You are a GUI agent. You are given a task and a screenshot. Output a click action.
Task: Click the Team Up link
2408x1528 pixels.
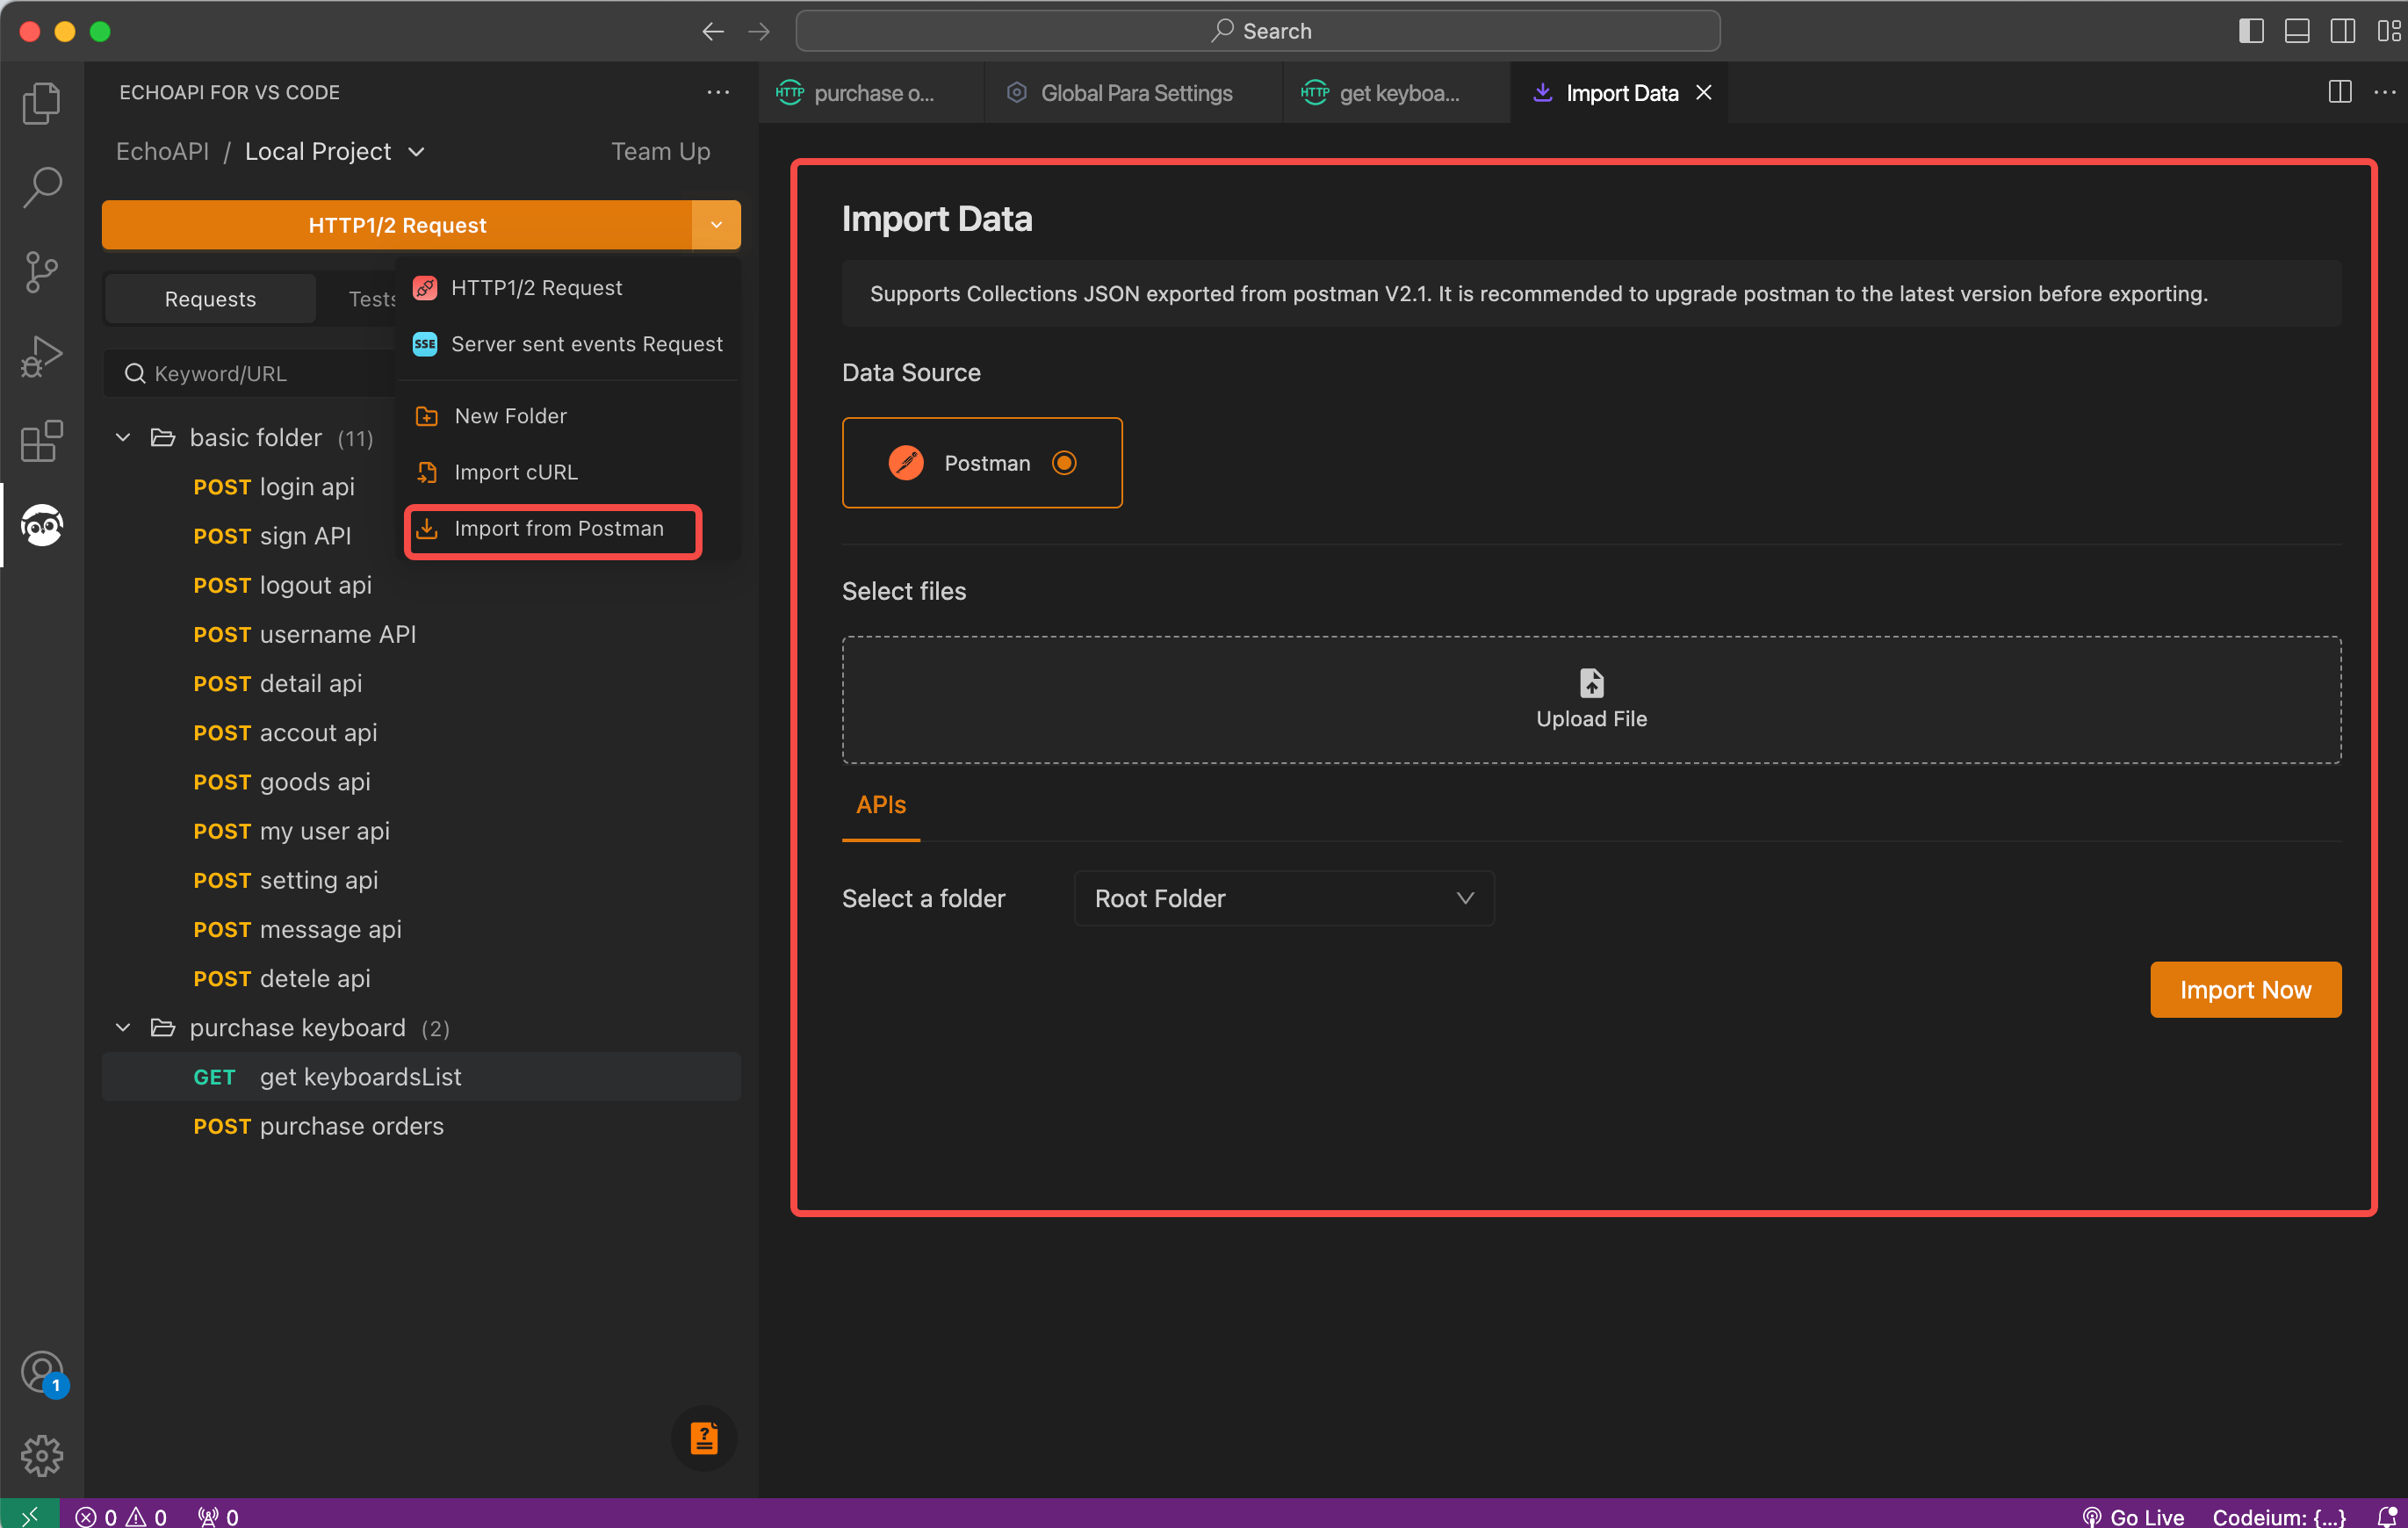tap(661, 152)
